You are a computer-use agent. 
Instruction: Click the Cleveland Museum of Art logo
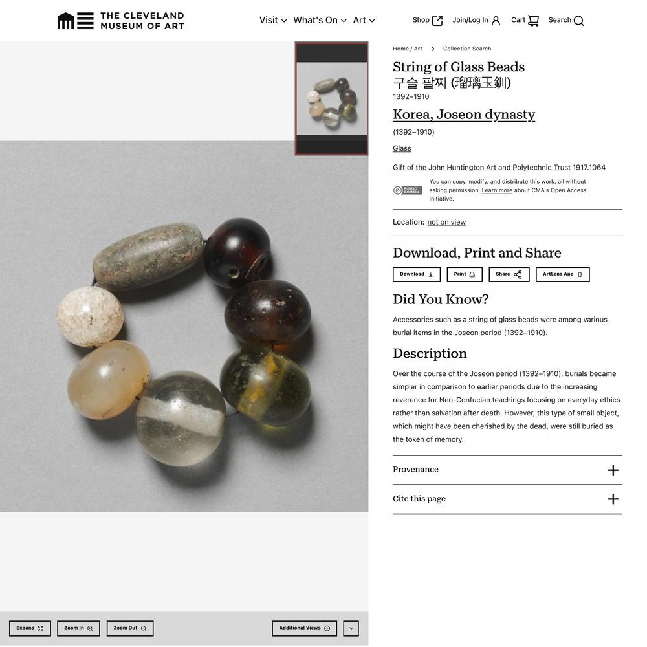pyautogui.click(x=120, y=21)
